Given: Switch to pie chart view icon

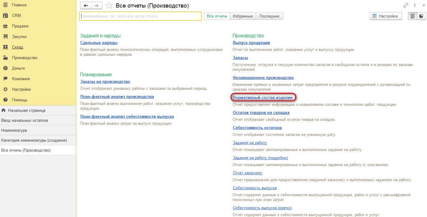Looking at the screenshot, I should 422,16.
